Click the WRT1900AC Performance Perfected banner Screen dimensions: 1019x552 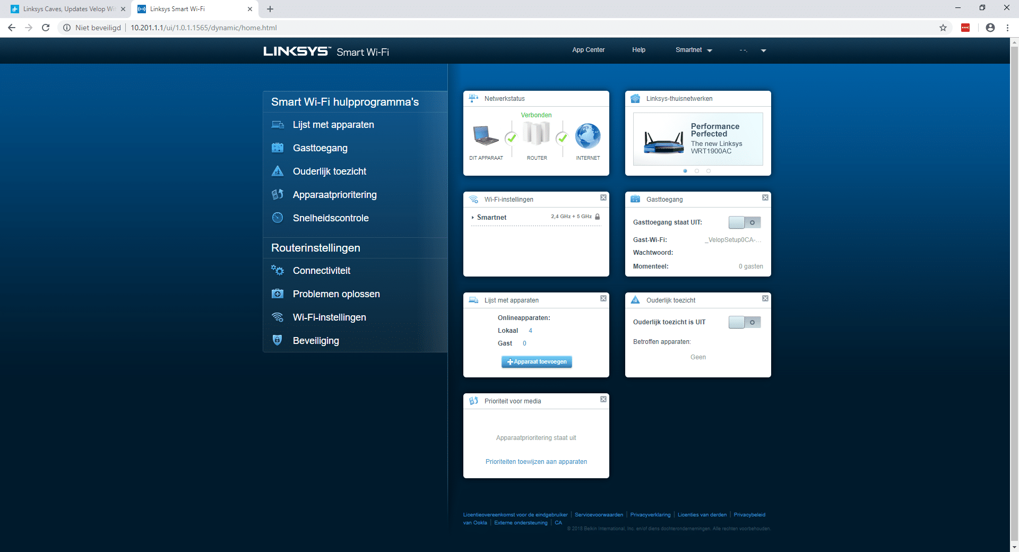pos(698,139)
